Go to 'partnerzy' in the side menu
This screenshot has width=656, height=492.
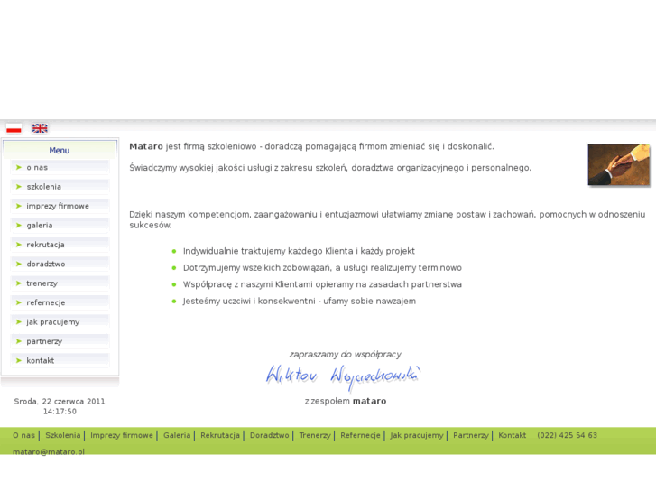pos(60,341)
